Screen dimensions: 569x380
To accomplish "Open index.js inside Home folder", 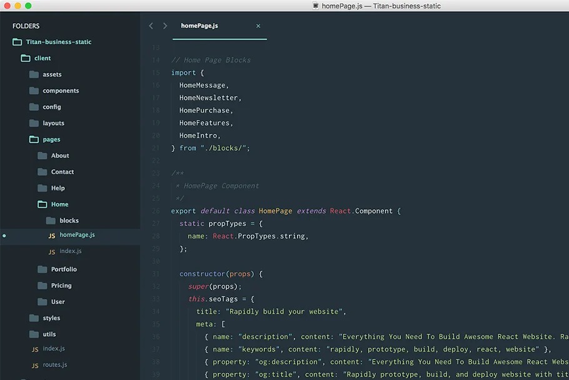I will 70,251.
